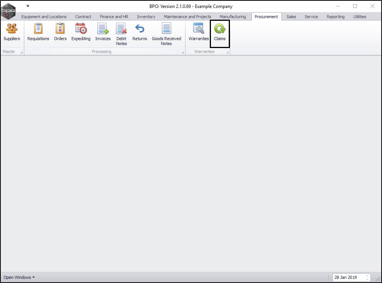Image resolution: width=382 pixels, height=283 pixels.
Task: Open the Returns icon
Action: click(x=140, y=32)
